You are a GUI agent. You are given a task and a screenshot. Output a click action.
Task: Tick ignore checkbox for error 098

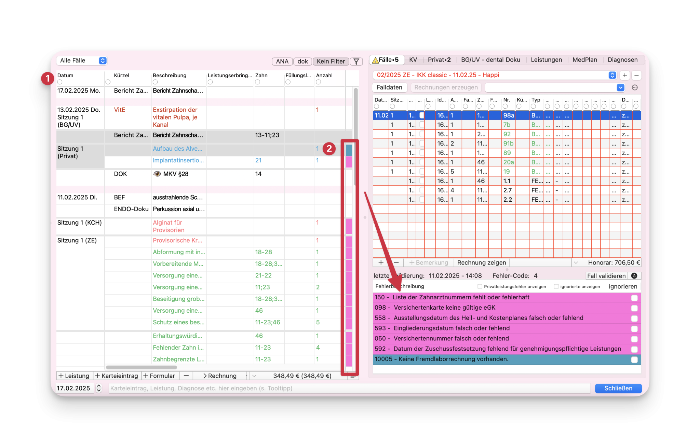coord(634,308)
